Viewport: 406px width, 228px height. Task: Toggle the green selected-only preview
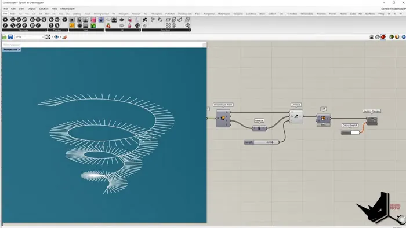pos(391,37)
